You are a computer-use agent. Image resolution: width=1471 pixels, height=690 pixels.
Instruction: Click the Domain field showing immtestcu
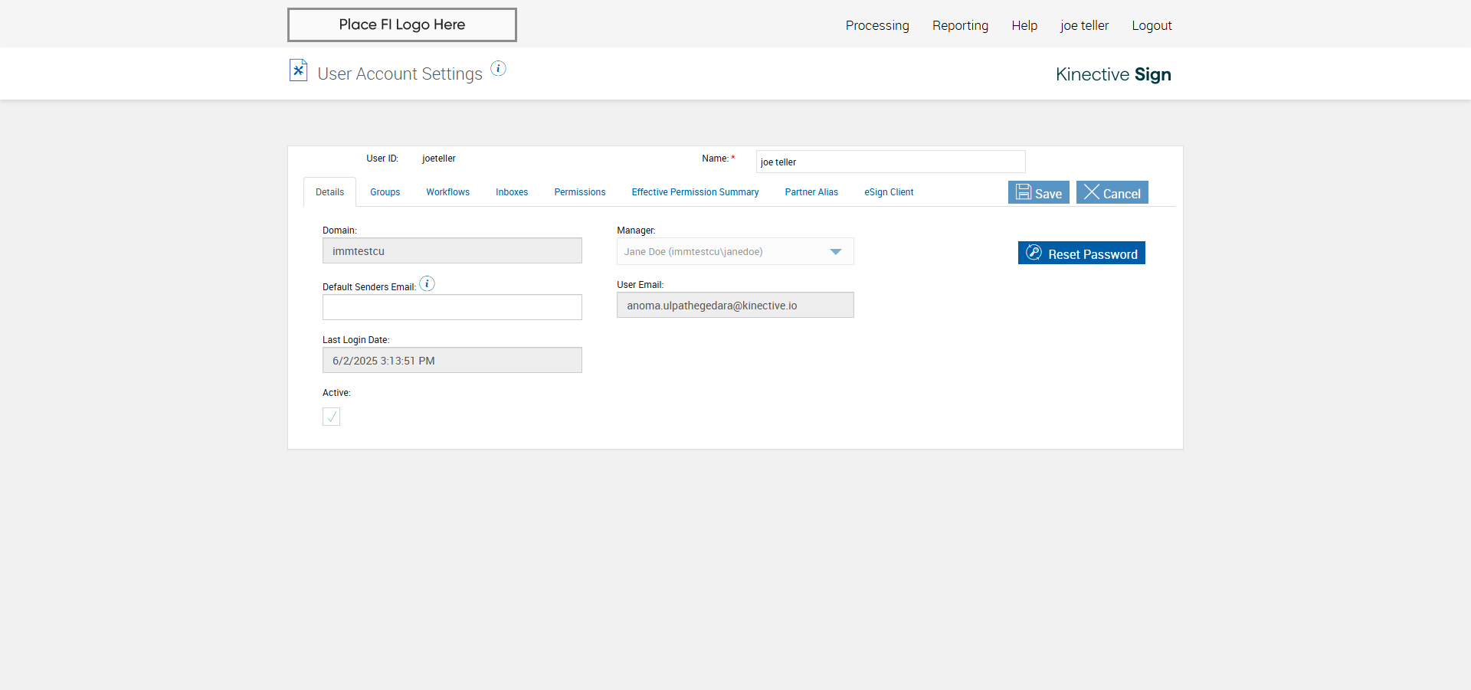pyautogui.click(x=452, y=250)
